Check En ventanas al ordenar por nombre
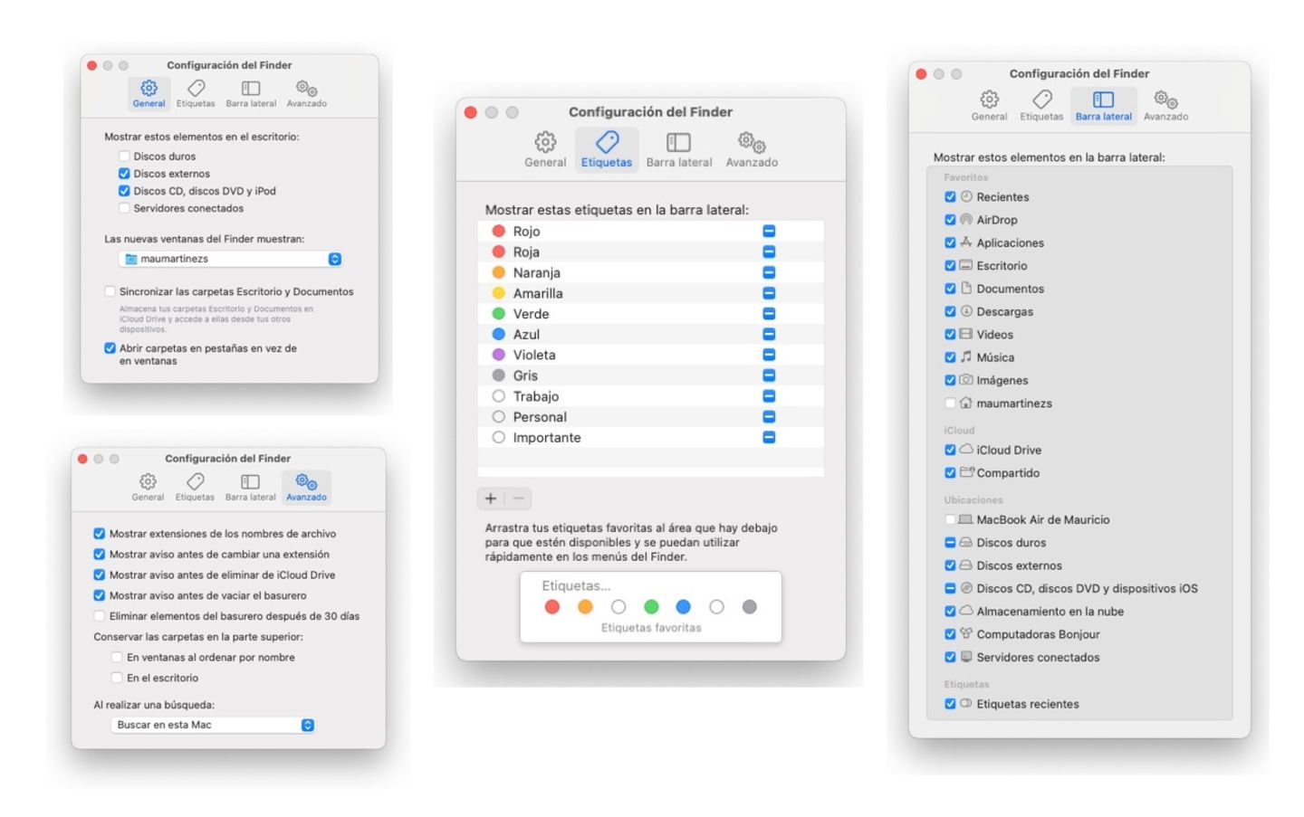The image size is (1304, 817). coord(116,657)
